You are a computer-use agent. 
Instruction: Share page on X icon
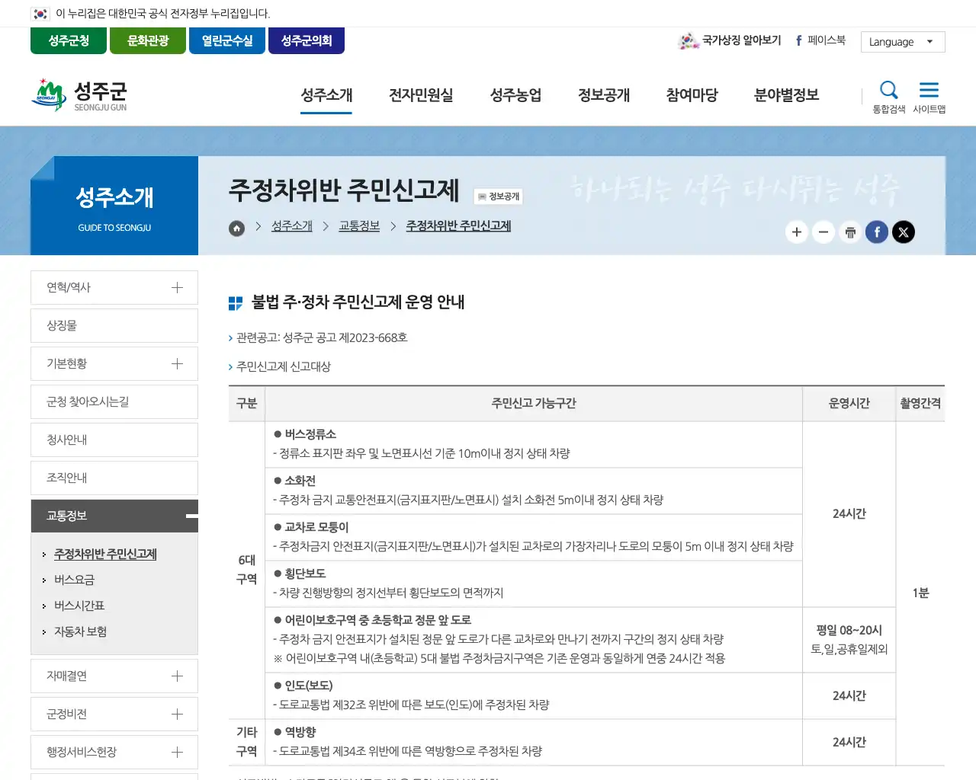point(904,232)
